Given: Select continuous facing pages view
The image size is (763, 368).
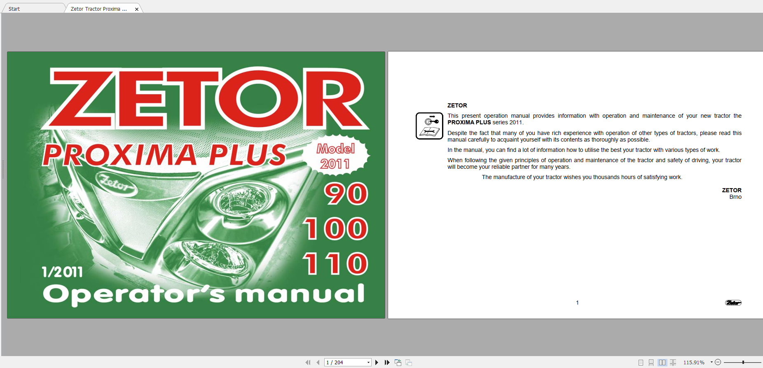Looking at the screenshot, I should [x=673, y=362].
